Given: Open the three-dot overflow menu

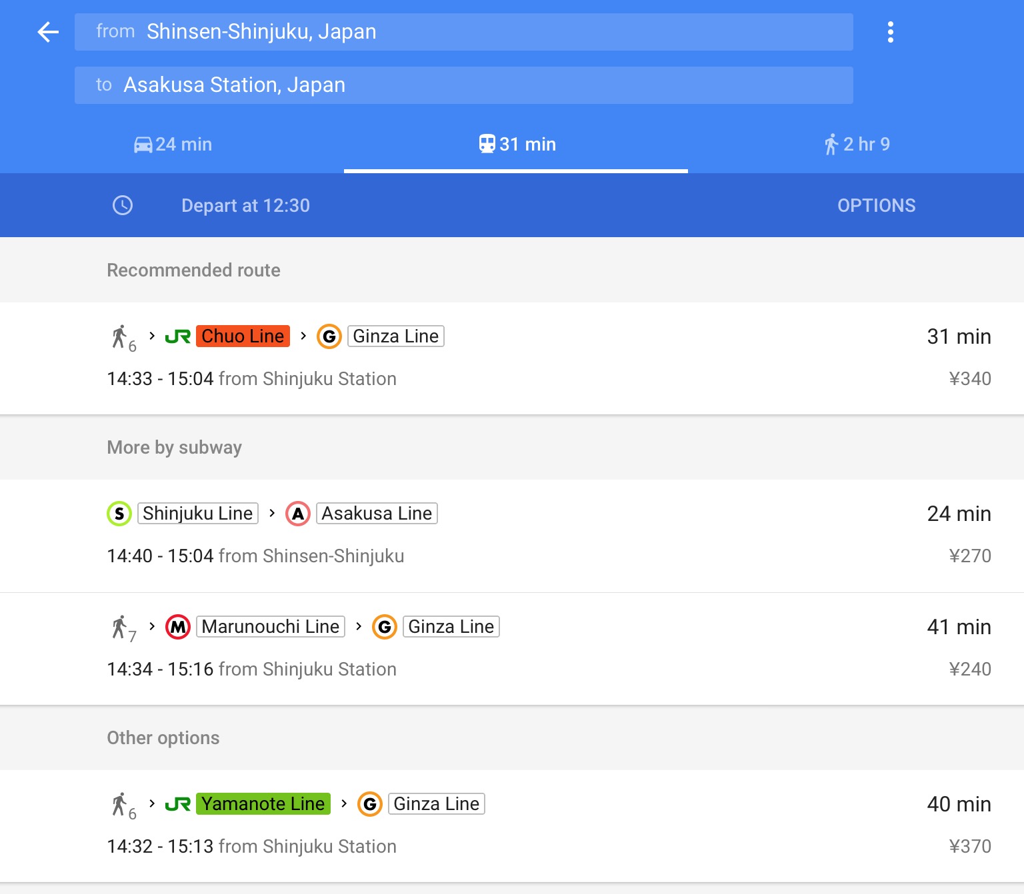Looking at the screenshot, I should click(891, 32).
